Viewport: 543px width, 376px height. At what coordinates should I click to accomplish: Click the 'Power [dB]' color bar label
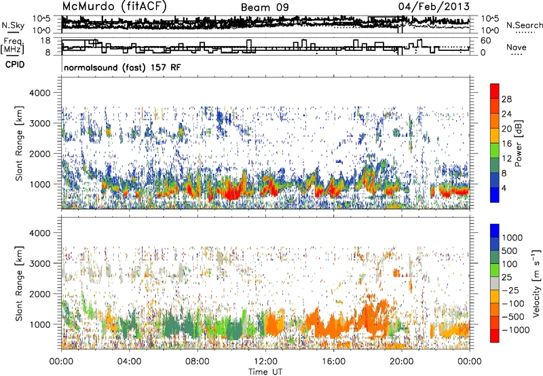click(x=519, y=143)
